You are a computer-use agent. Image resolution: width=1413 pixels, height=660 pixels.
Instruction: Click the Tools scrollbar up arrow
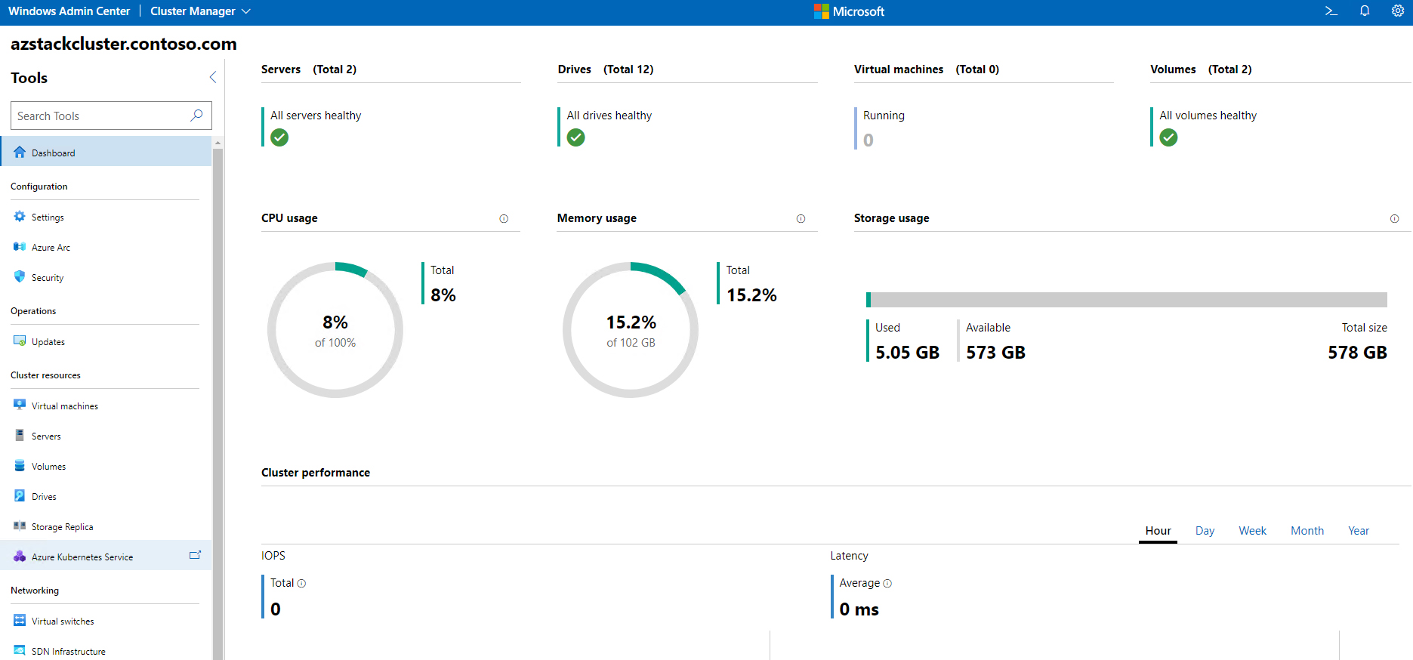[x=218, y=142]
